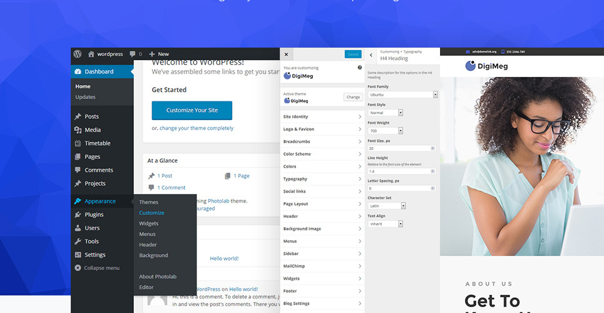
Task: Close the customizer with the X button
Action: point(286,54)
